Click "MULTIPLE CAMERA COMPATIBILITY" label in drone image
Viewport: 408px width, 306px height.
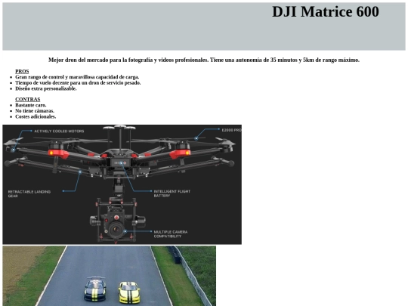coord(171,234)
